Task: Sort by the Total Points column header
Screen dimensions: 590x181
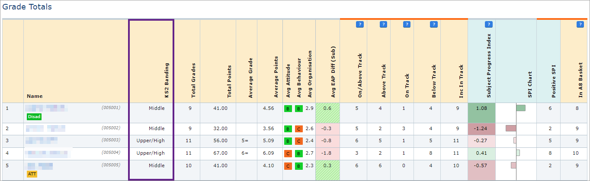Action: pos(229,81)
